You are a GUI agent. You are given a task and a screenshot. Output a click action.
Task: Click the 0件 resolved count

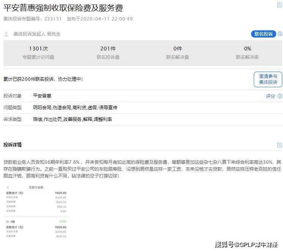click(x=178, y=49)
